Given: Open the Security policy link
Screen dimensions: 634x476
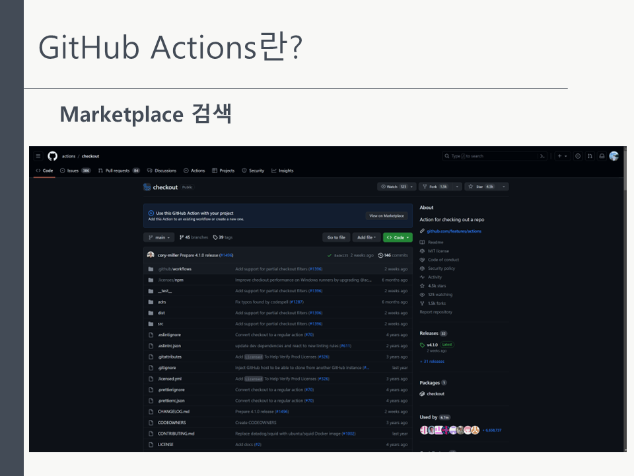Looking at the screenshot, I should 437,268.
